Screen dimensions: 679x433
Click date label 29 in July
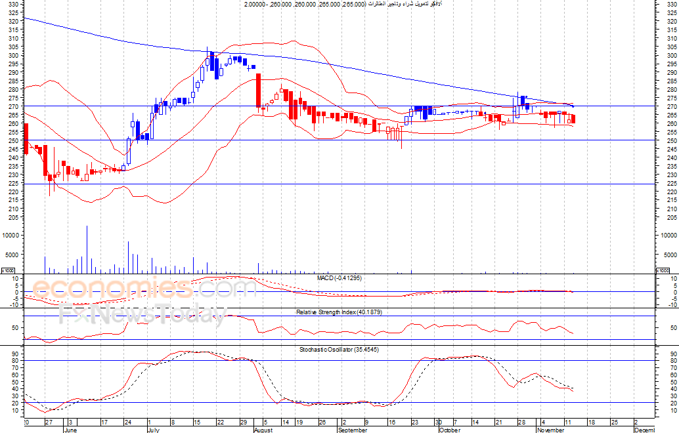[244, 423]
